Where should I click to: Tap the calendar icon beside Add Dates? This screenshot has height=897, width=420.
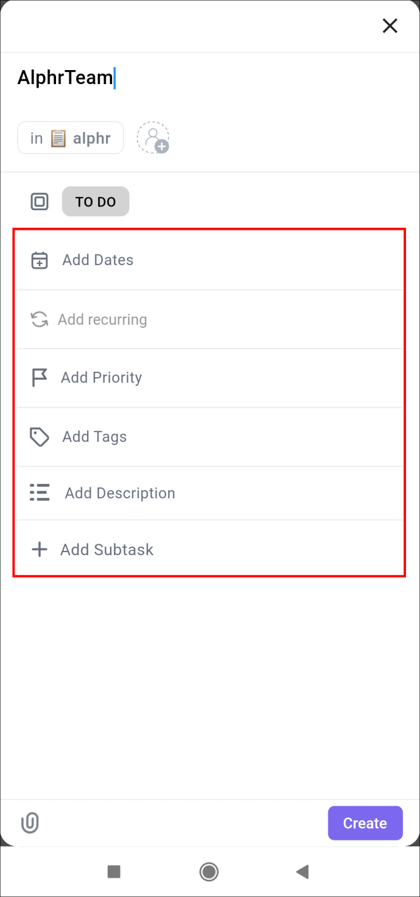pyautogui.click(x=40, y=260)
